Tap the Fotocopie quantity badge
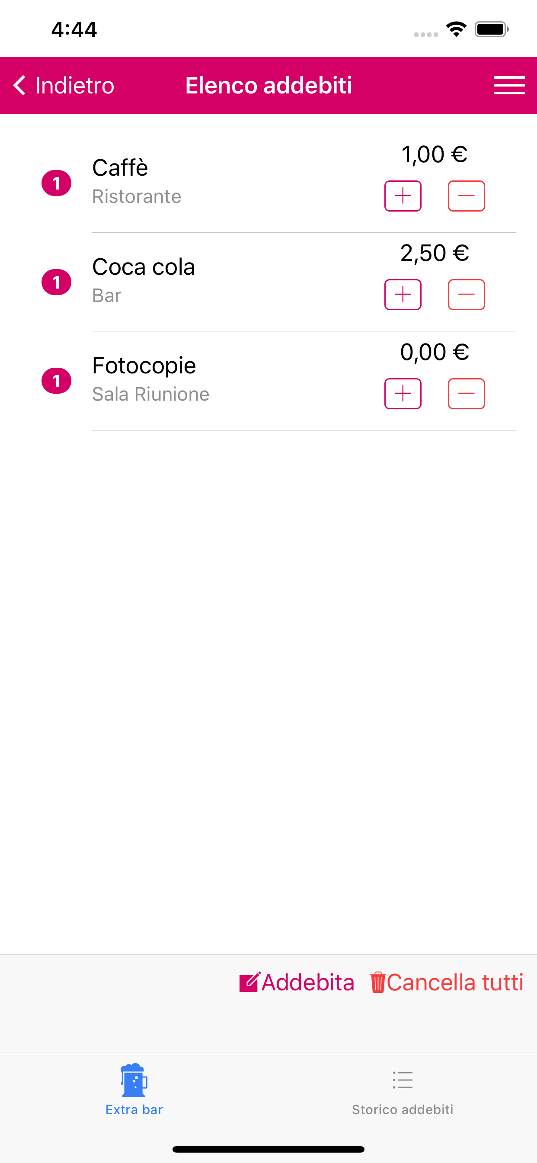The width and height of the screenshot is (537, 1163). coord(56,381)
